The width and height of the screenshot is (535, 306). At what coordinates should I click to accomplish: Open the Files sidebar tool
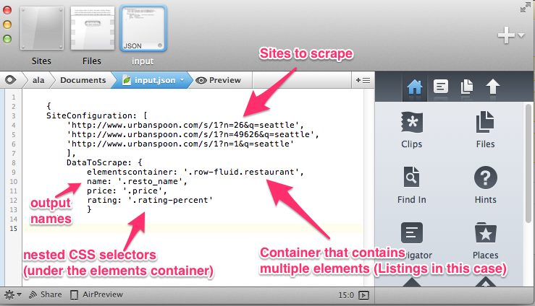click(x=486, y=131)
